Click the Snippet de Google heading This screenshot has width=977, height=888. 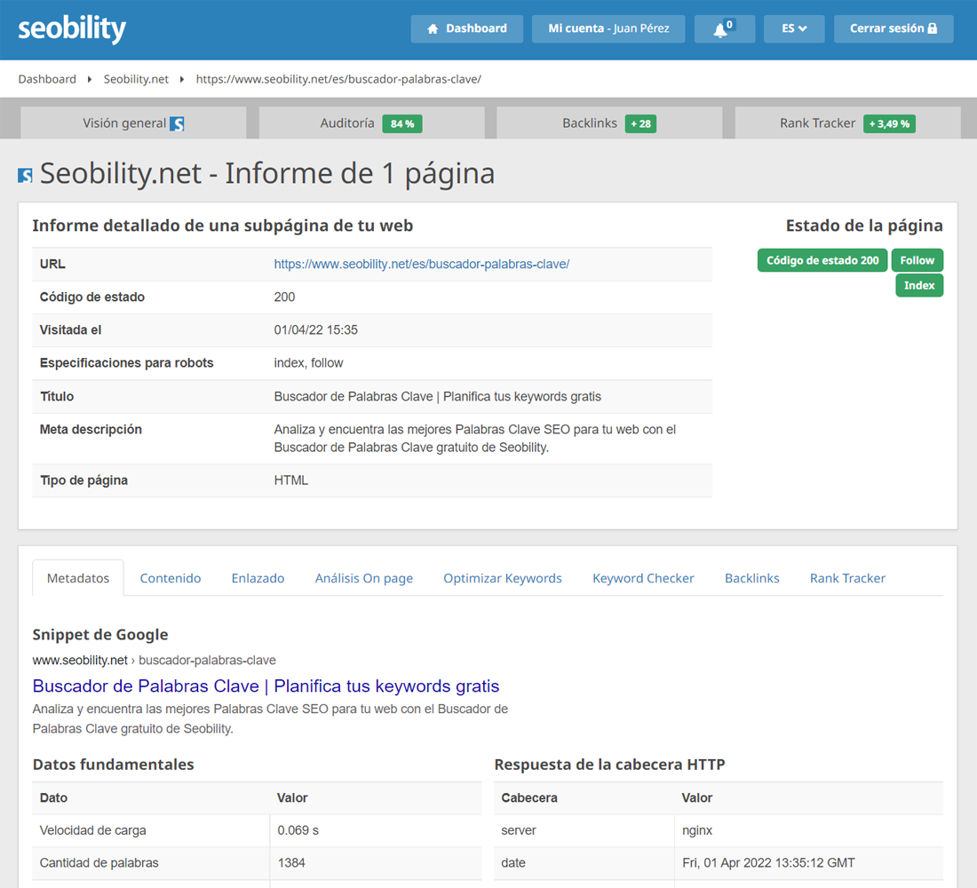100,634
